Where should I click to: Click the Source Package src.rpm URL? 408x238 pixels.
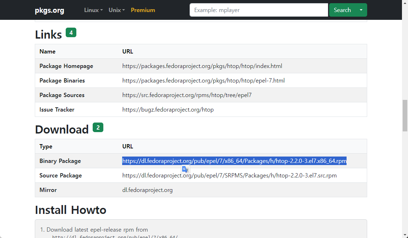(229, 175)
